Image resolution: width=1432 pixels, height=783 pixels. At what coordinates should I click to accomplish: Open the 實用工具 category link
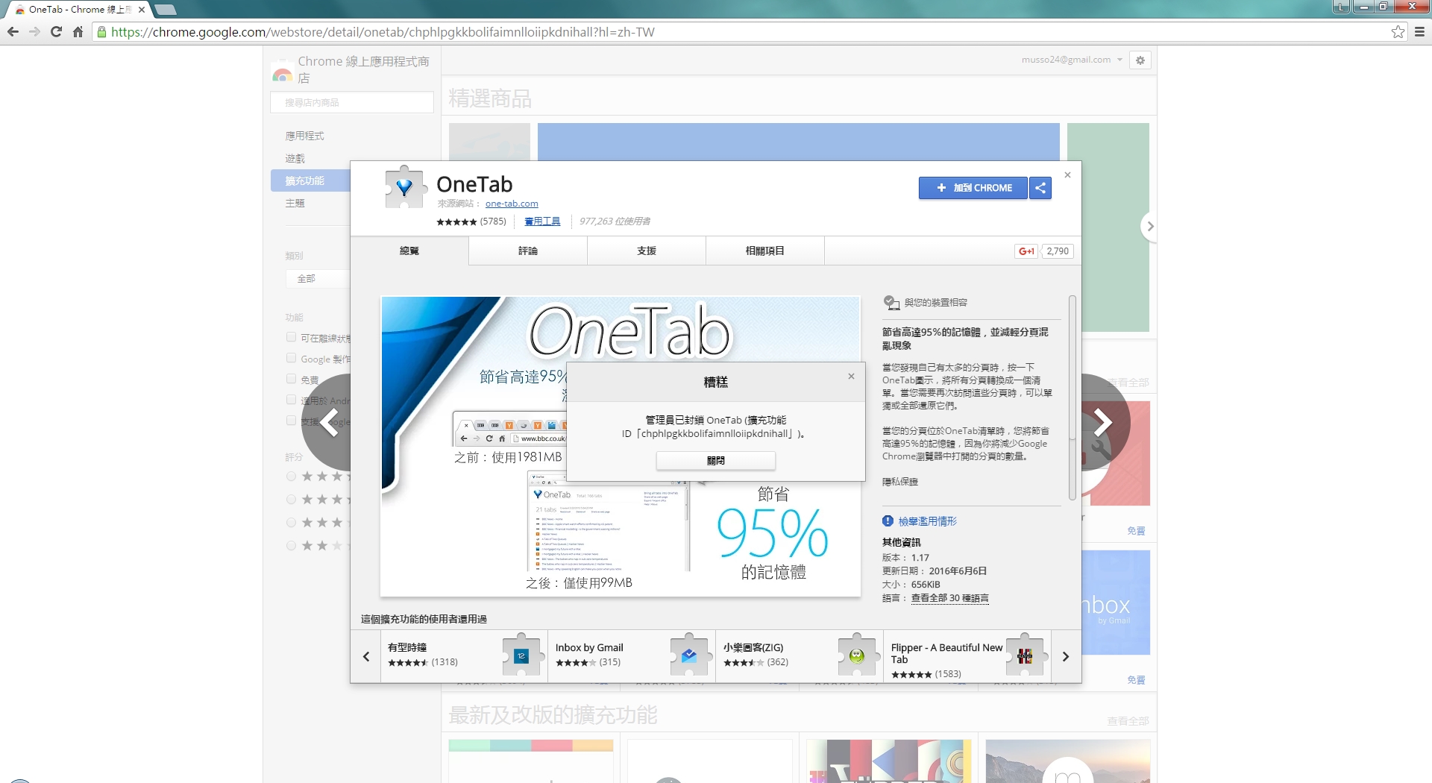coord(542,221)
